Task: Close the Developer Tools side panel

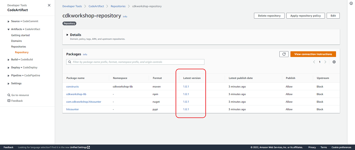Action: [x=49, y=5]
